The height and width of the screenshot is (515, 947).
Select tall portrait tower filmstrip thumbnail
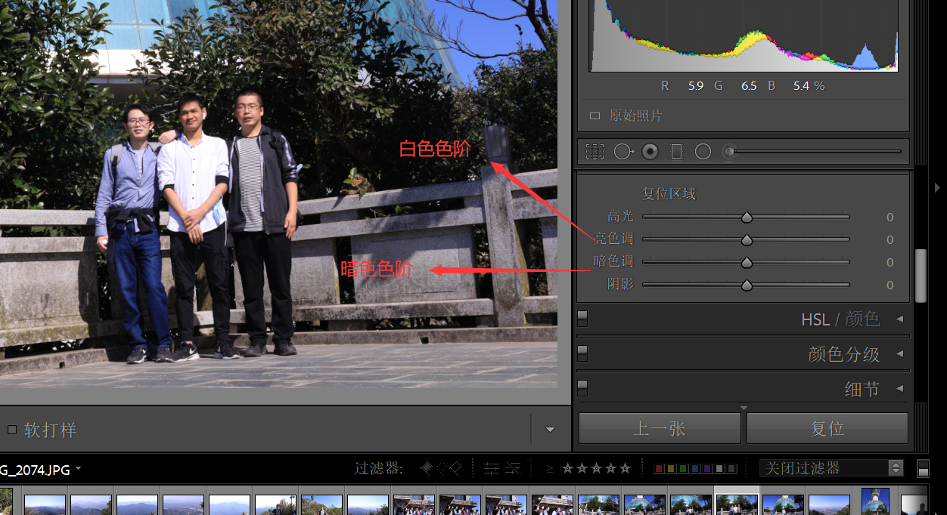pyautogui.click(x=875, y=501)
